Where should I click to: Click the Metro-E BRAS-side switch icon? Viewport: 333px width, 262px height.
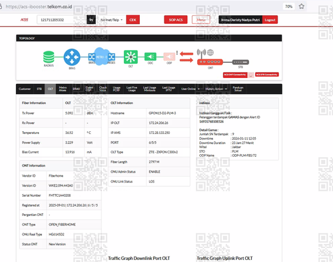tap(91, 57)
